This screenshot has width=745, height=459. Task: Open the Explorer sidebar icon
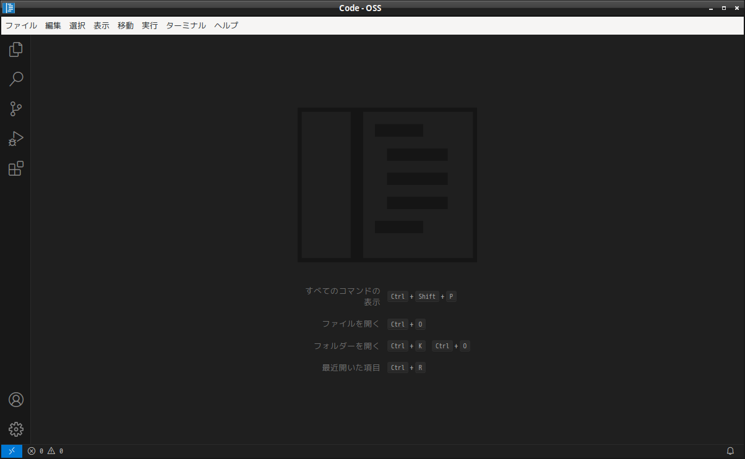[15, 49]
